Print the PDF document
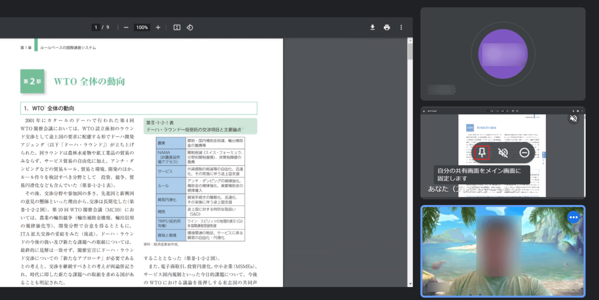The image size is (599, 300). pyautogui.click(x=387, y=28)
